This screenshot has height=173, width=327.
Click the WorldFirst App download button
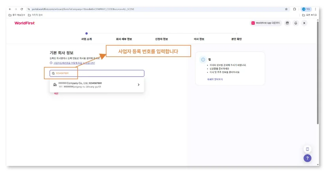click(x=266, y=23)
